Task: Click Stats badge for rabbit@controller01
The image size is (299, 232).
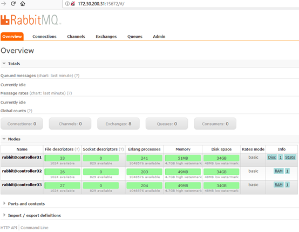Action: (290, 157)
